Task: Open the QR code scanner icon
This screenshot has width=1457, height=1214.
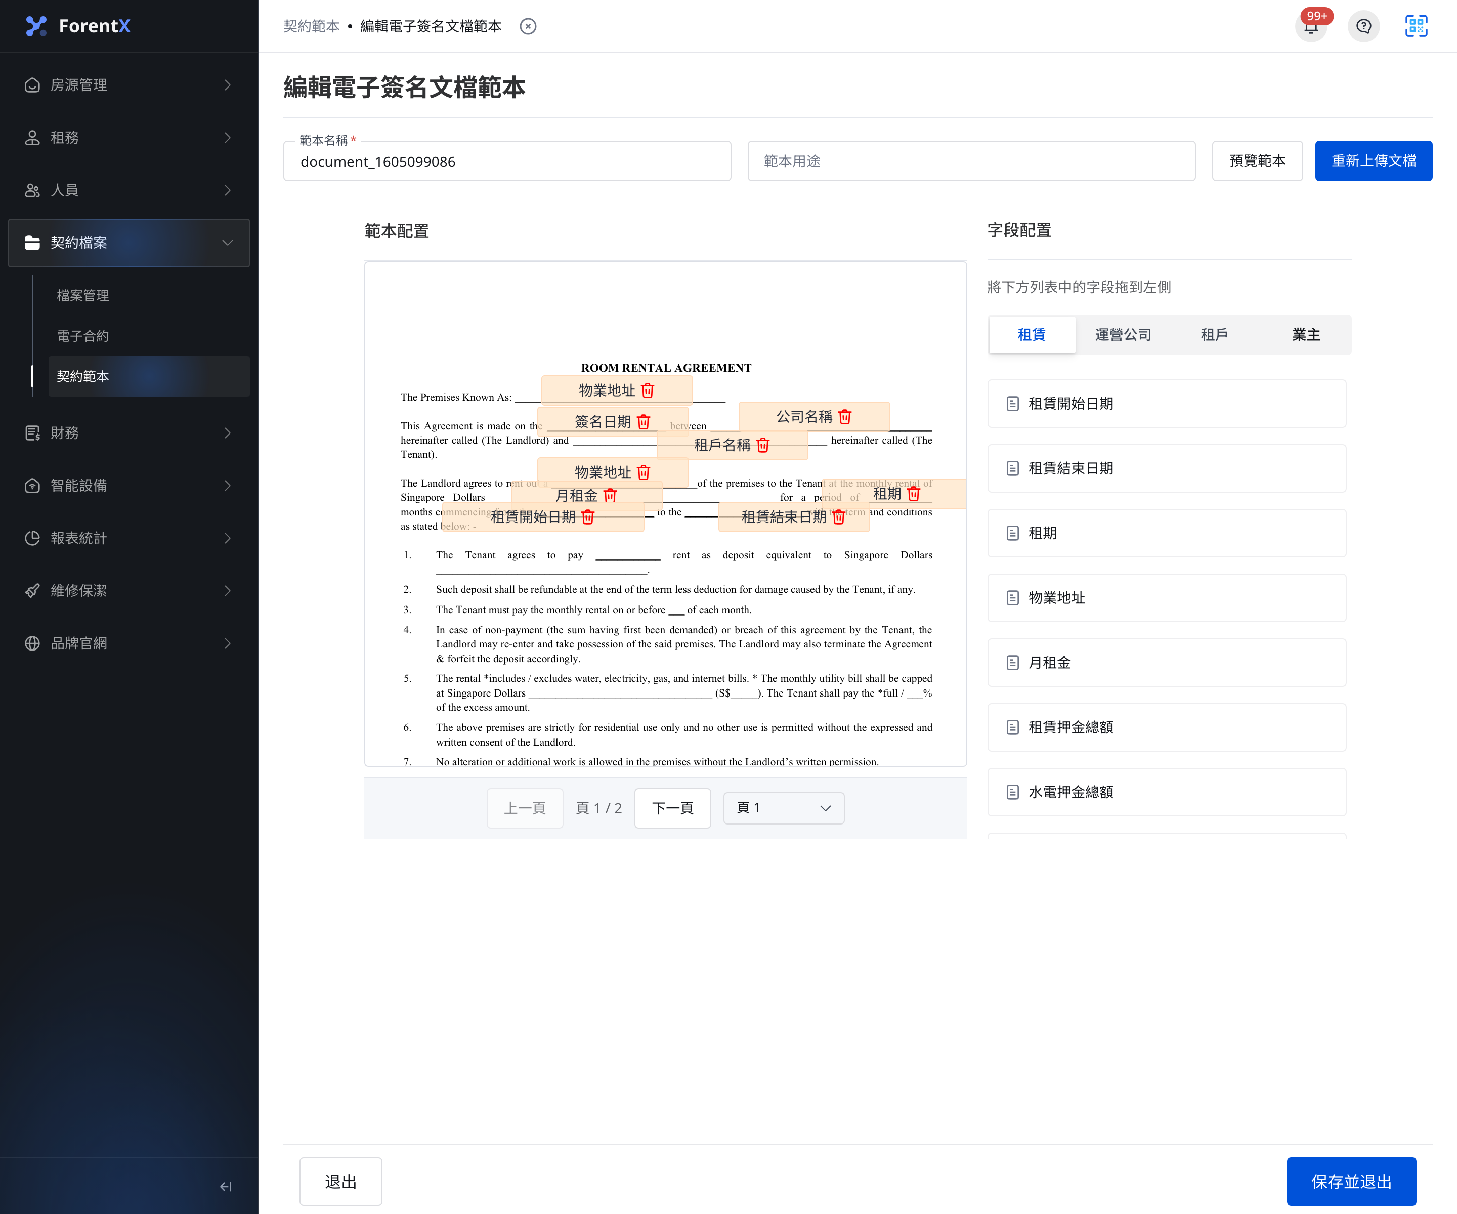Action: (1416, 26)
